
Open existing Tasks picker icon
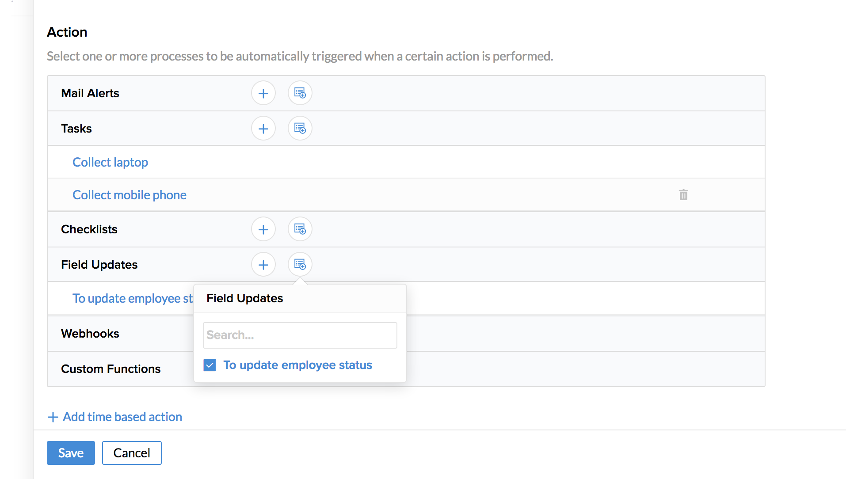tap(300, 129)
